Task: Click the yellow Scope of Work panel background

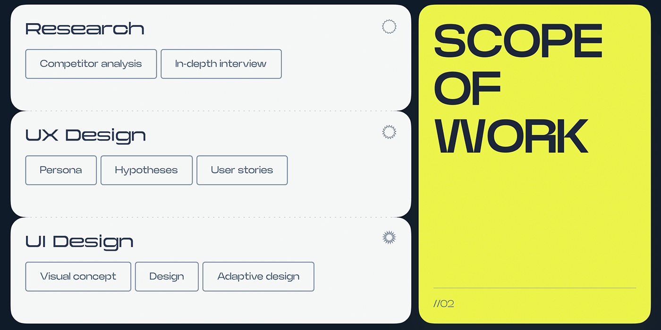Action: tap(534, 217)
